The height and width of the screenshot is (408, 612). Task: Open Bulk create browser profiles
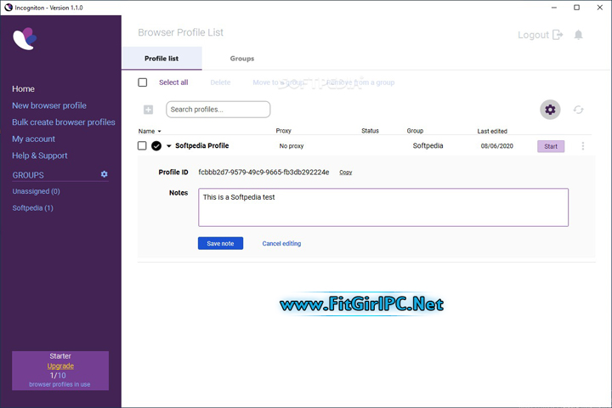64,122
